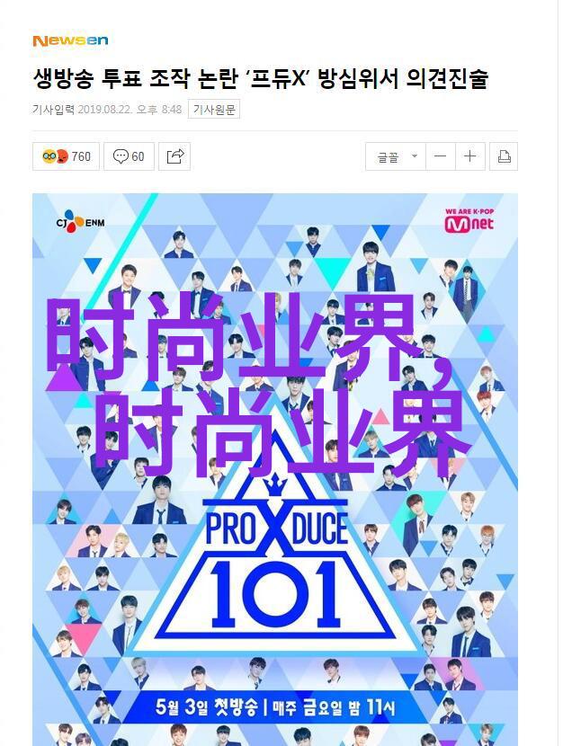Open the reactions emoji button showing 760
Screen dimensions: 563x746
[x=66, y=156]
